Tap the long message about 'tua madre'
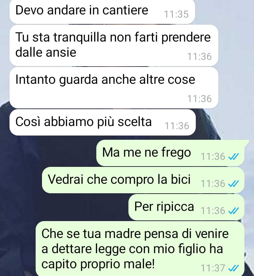 point(140,249)
